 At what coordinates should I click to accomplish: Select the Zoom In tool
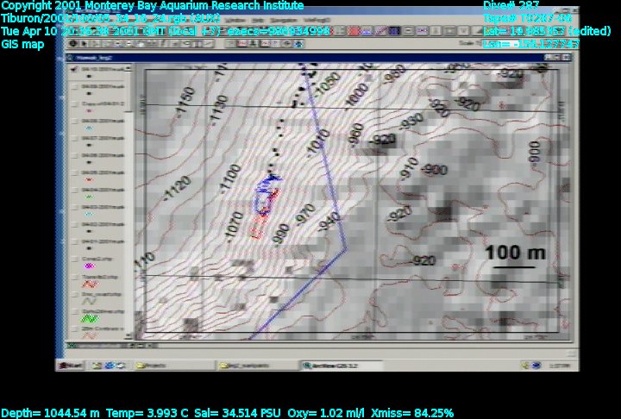click(118, 44)
